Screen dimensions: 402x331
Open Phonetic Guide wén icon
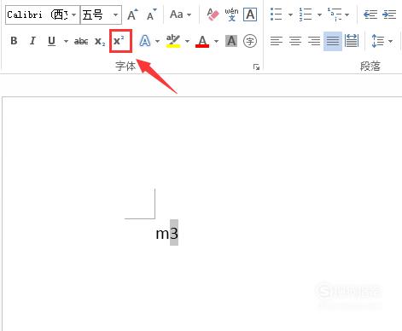click(231, 15)
